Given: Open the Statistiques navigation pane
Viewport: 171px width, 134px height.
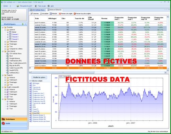Looking at the screenshot, I should (x=14, y=119).
